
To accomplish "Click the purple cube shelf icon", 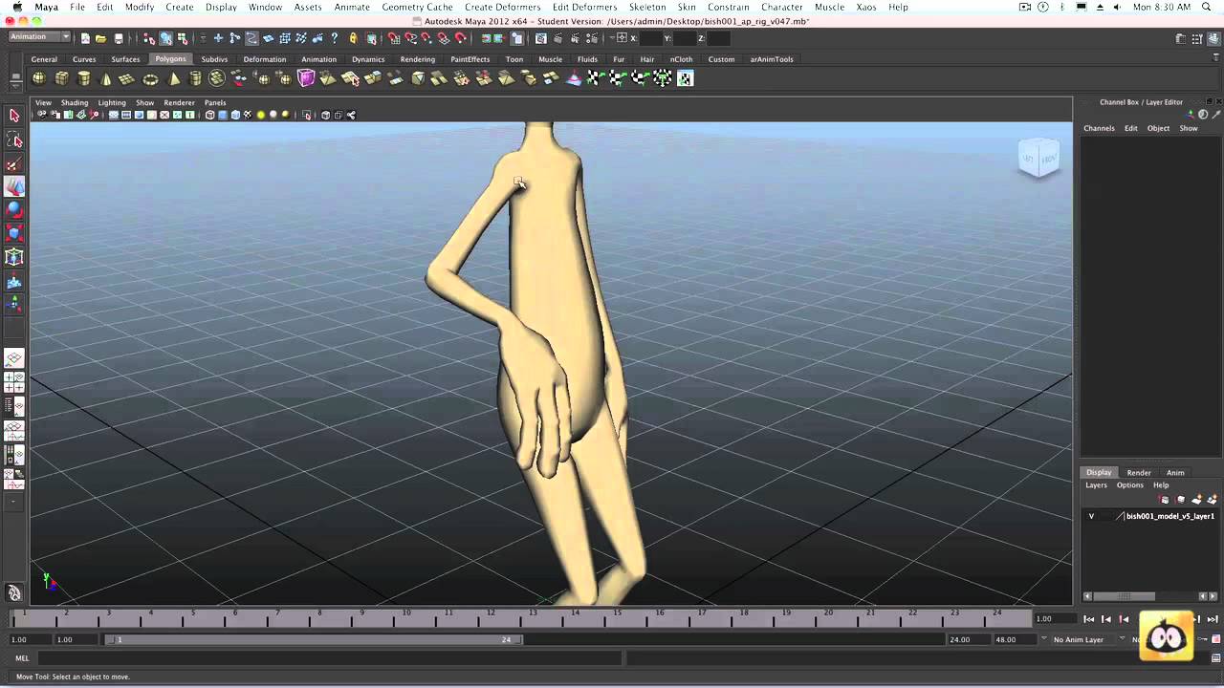I will (x=306, y=78).
